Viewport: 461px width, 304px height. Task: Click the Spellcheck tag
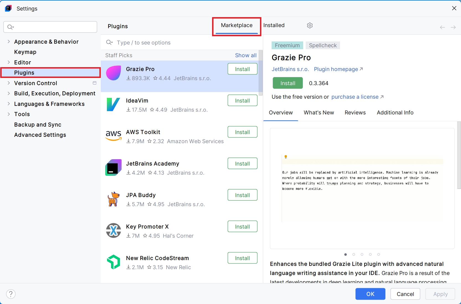(323, 45)
